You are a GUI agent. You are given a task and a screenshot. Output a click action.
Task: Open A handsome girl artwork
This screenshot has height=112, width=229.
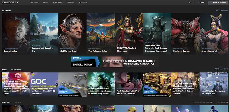click(x=214, y=34)
